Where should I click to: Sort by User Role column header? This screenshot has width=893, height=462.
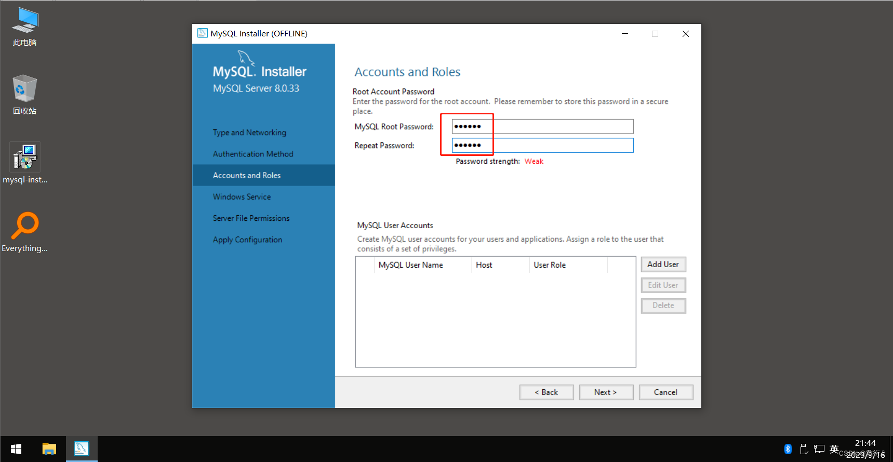coord(568,265)
